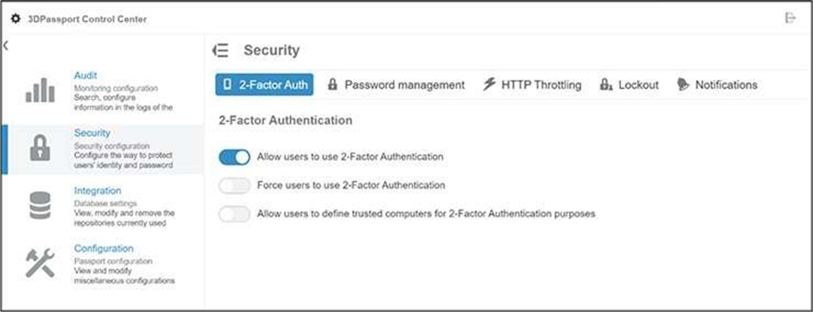This screenshot has height=312, width=813.
Task: Toggle on trusted computers for 2-Factor Authentication
Action: click(x=234, y=214)
